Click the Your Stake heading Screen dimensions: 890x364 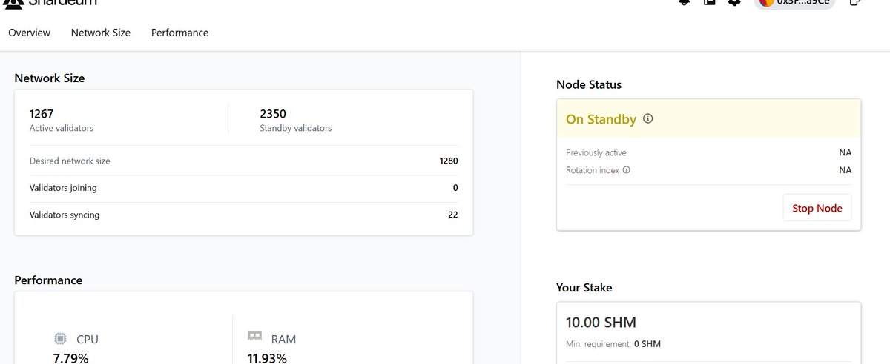pos(584,287)
